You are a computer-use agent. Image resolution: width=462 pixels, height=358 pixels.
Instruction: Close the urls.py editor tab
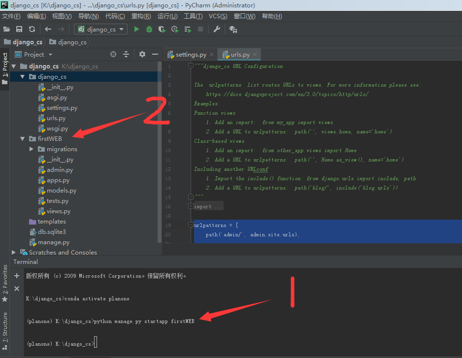255,55
